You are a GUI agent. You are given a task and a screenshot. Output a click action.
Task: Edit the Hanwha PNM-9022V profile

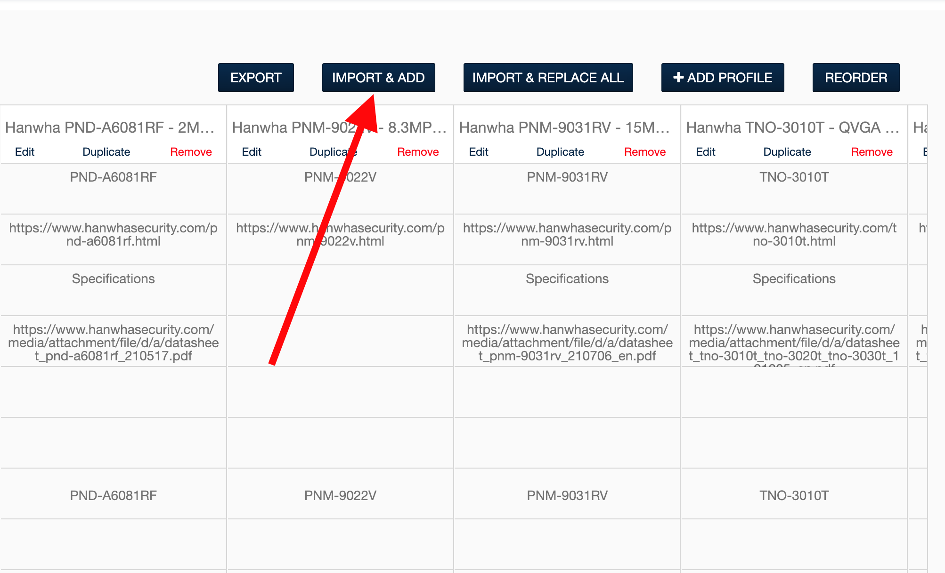coord(252,152)
